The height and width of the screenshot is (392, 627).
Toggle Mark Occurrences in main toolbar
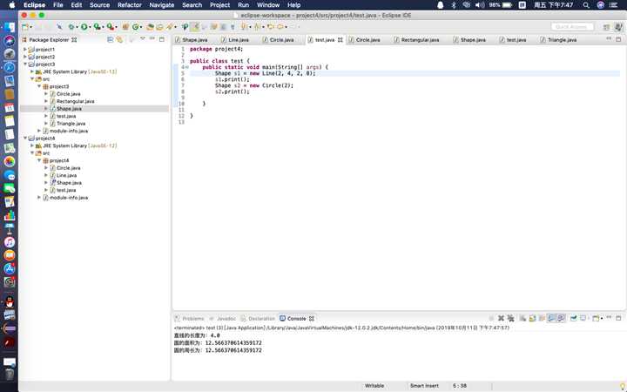195,27
